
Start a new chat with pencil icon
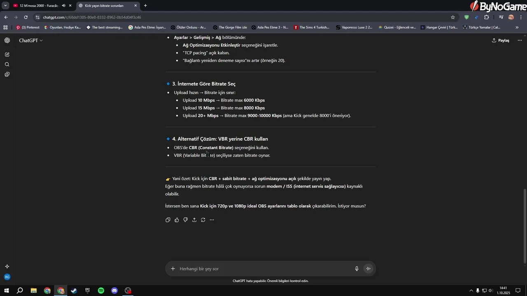pyautogui.click(x=7, y=54)
